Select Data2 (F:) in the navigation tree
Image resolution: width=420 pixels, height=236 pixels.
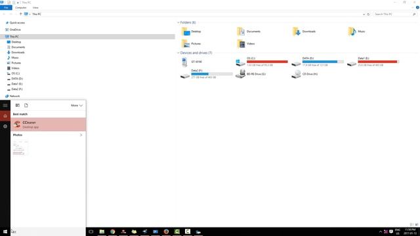click(x=17, y=89)
